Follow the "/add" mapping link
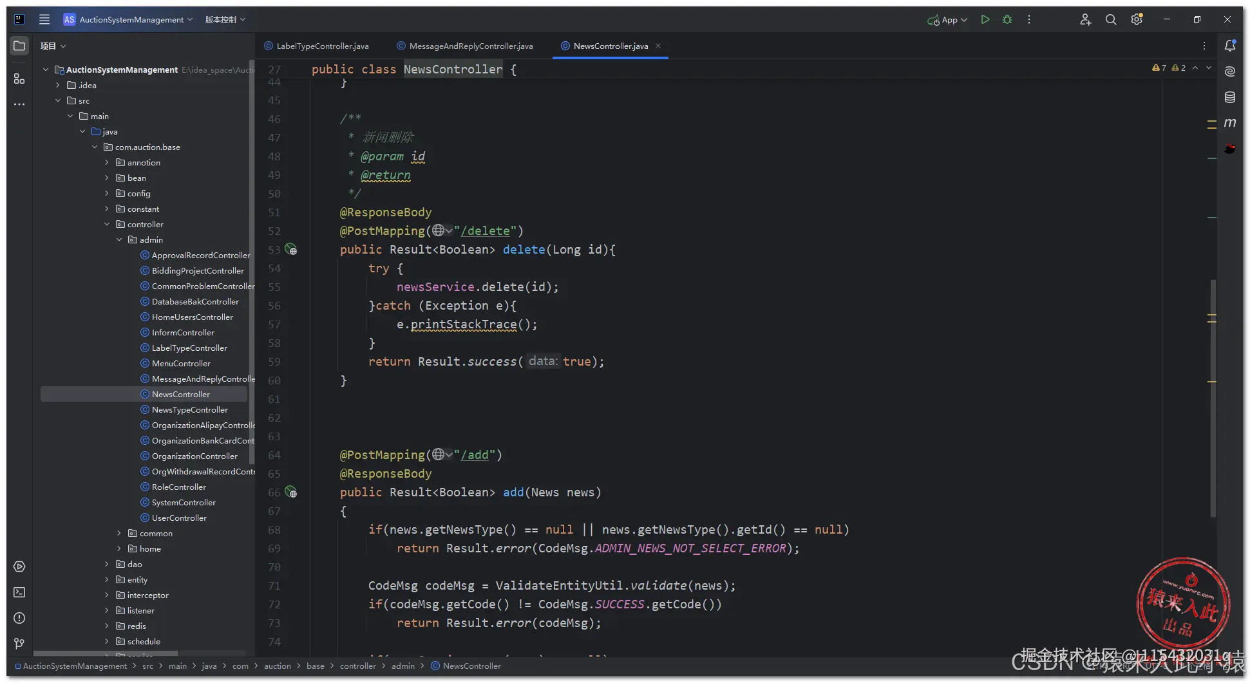The image size is (1250, 683). tap(475, 454)
